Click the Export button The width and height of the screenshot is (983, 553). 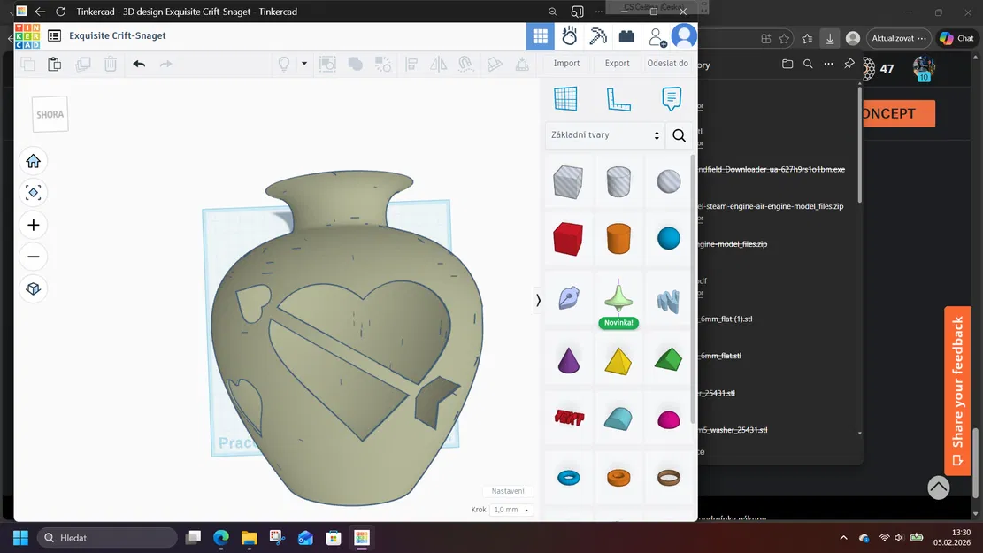coord(617,63)
